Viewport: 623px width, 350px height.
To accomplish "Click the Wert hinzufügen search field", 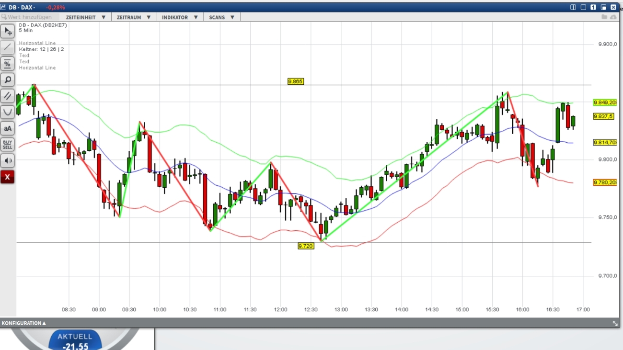I will pyautogui.click(x=30, y=16).
